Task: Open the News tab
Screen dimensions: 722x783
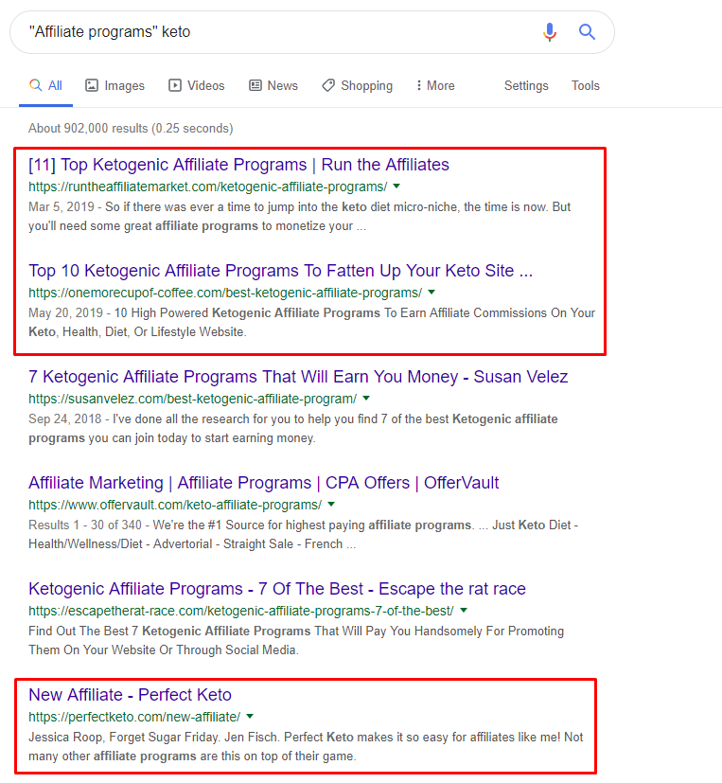Action: click(x=273, y=86)
